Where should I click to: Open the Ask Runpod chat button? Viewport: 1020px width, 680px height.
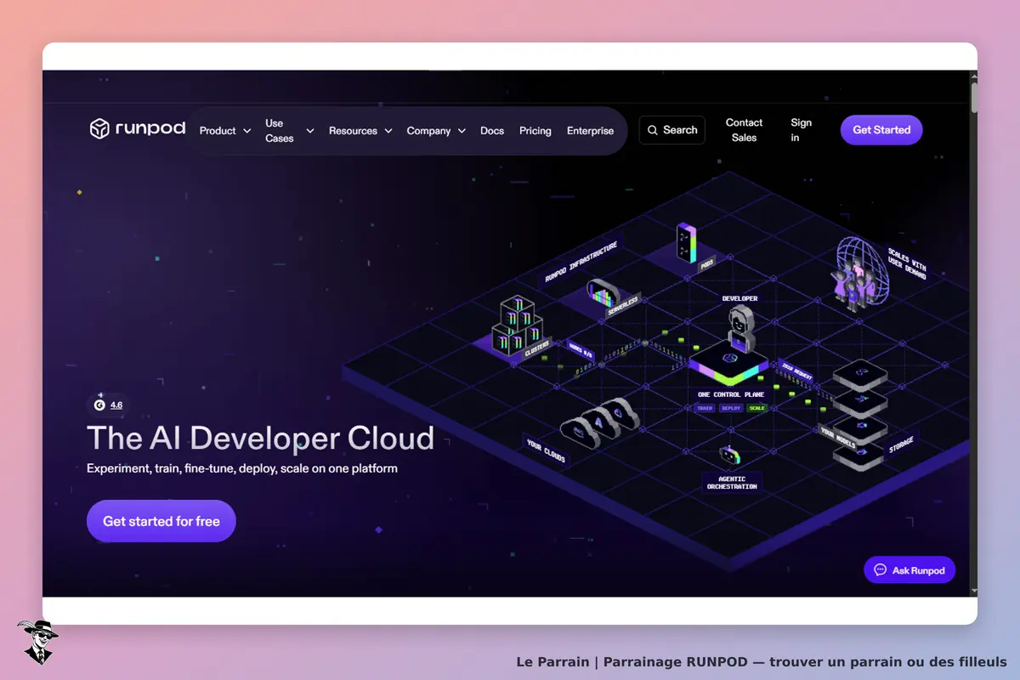pyautogui.click(x=909, y=570)
